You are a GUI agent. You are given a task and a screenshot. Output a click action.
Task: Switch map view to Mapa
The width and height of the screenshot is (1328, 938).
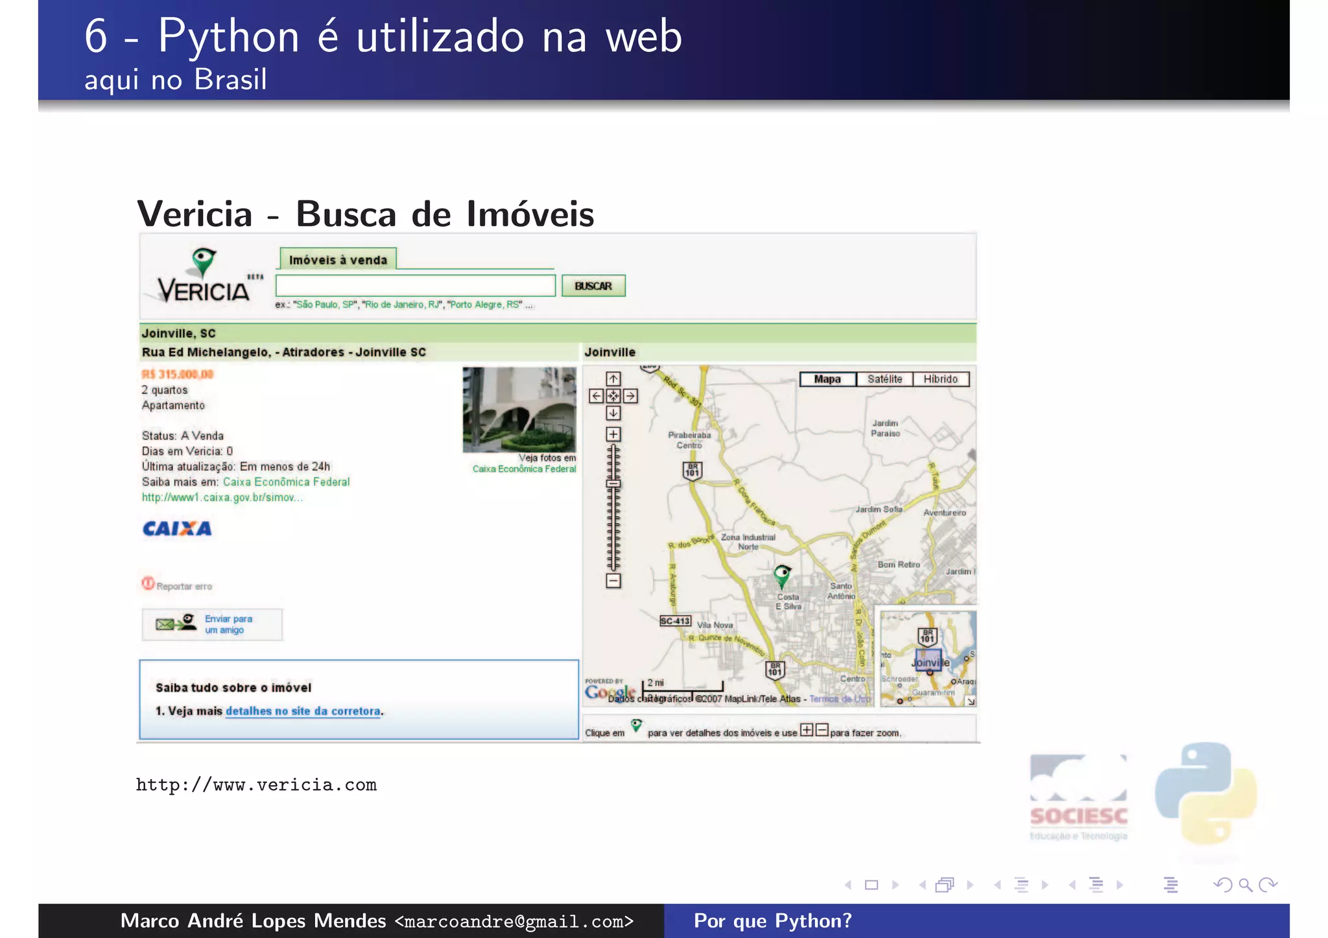827,379
